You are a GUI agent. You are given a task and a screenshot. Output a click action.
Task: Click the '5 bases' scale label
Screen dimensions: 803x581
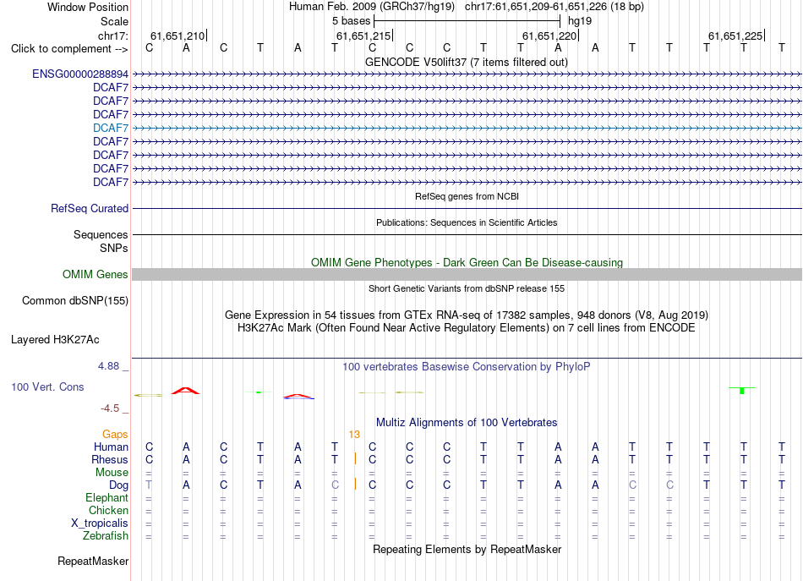351,21
